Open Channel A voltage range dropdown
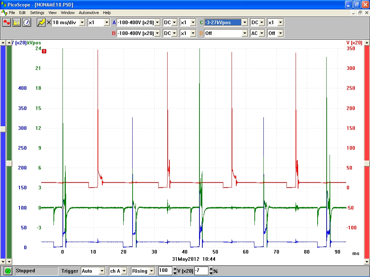The height and width of the screenshot is (277, 370). tap(157, 22)
